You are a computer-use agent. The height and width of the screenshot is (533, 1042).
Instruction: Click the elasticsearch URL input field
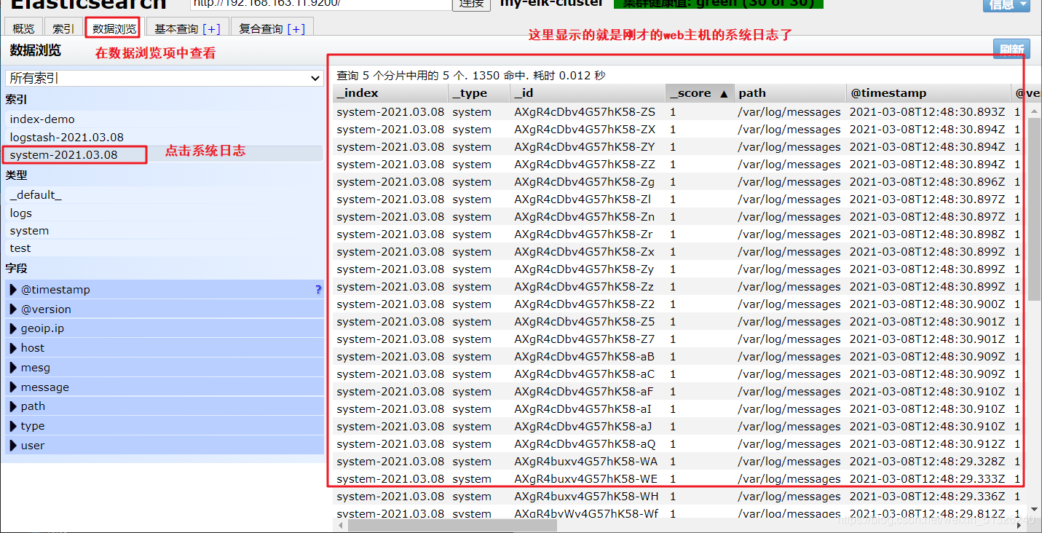pyautogui.click(x=320, y=4)
